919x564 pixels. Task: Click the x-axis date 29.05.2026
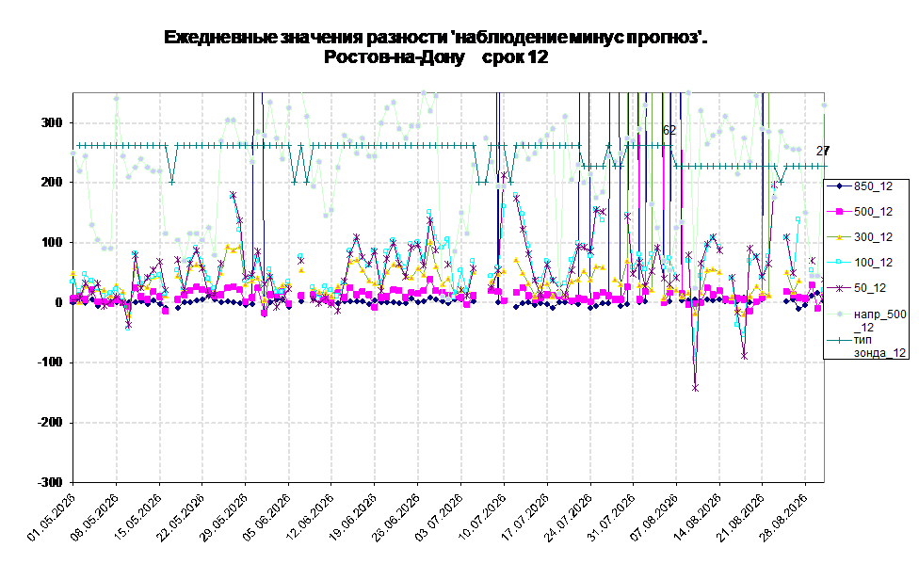pos(224,517)
